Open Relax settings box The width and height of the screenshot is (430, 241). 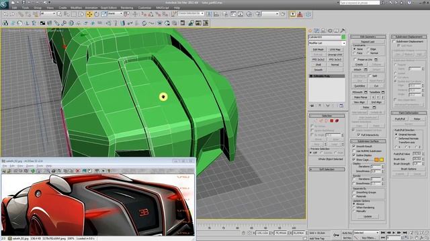click(374, 107)
